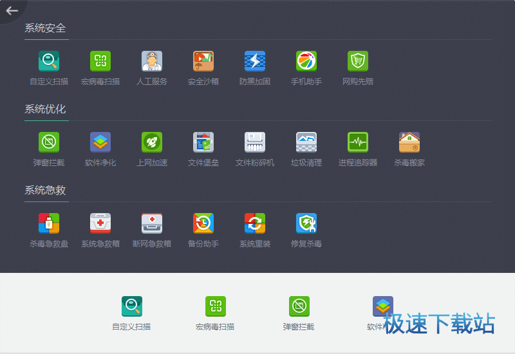This screenshot has width=515, height=354.
Task: Select the 系统急救 section heading
Action: coord(45,190)
